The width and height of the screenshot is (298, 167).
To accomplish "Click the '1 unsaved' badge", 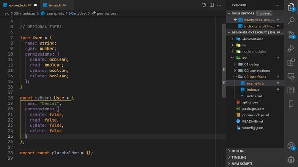I will (264, 13).
